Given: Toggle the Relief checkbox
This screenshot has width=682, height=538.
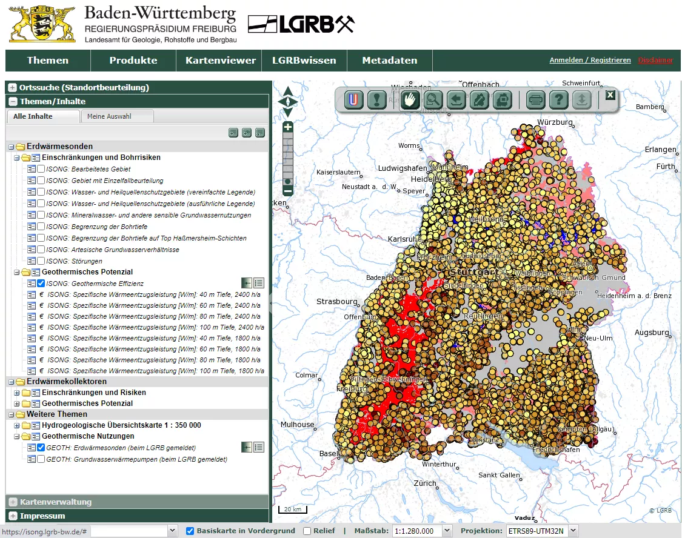Looking at the screenshot, I should pos(307,531).
